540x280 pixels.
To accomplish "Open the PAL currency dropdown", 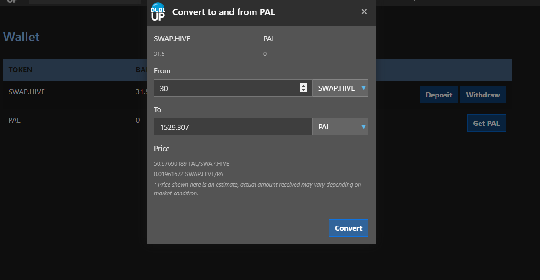I will (340, 127).
